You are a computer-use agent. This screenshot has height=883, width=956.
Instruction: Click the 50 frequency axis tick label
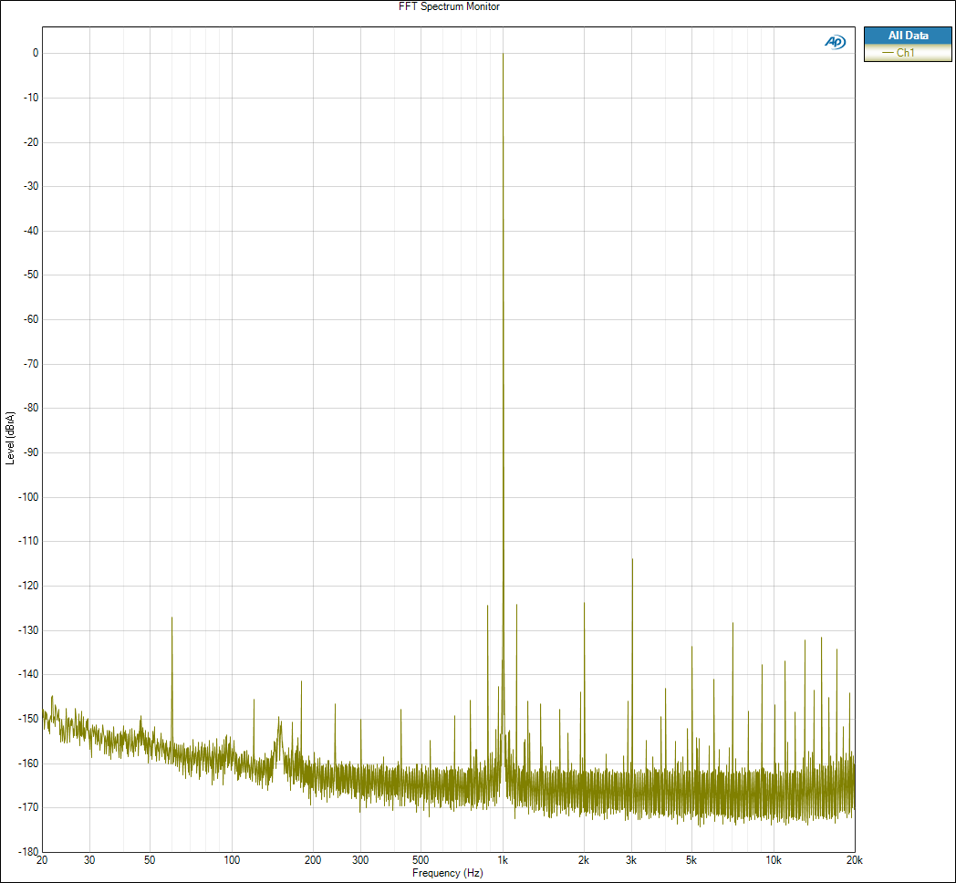tap(150, 860)
